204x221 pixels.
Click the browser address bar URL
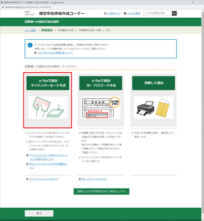pos(28,7)
